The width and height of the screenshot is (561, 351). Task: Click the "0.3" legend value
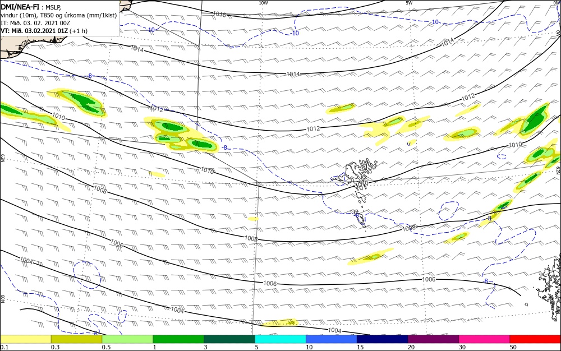pyautogui.click(x=56, y=347)
